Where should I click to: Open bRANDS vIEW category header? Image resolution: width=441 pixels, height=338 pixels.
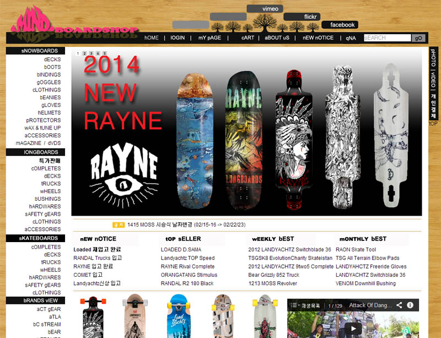tap(35, 301)
